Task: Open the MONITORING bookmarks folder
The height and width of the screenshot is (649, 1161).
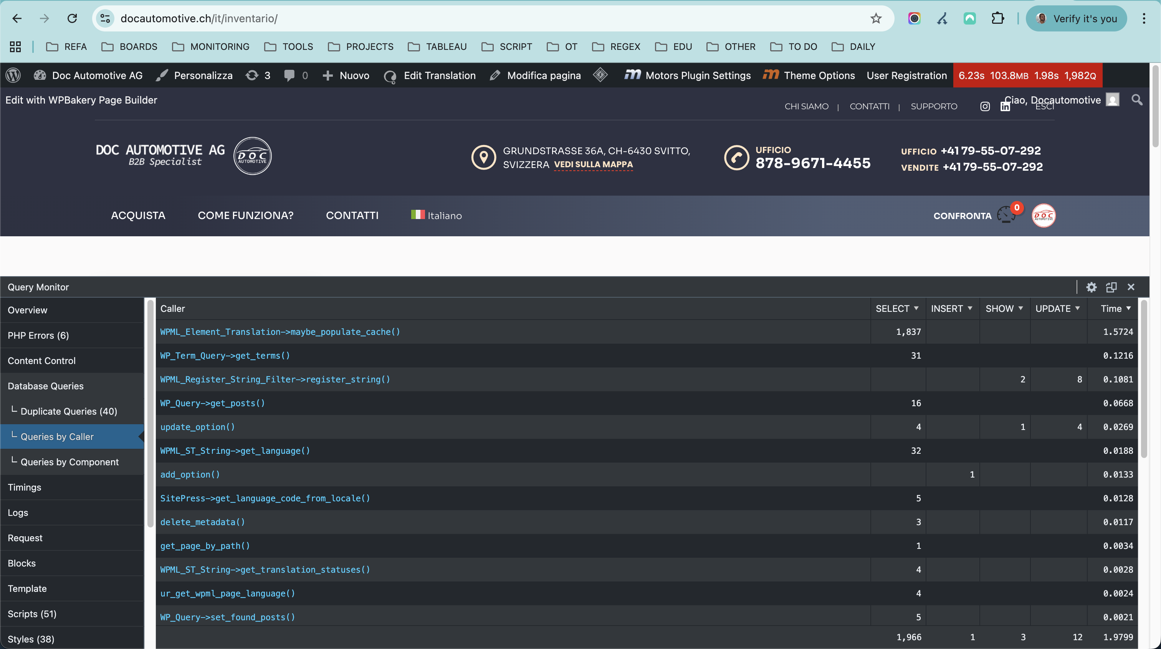Action: pyautogui.click(x=211, y=46)
